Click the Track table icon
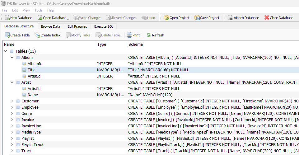This screenshot has height=155, width=299. tap(18, 151)
